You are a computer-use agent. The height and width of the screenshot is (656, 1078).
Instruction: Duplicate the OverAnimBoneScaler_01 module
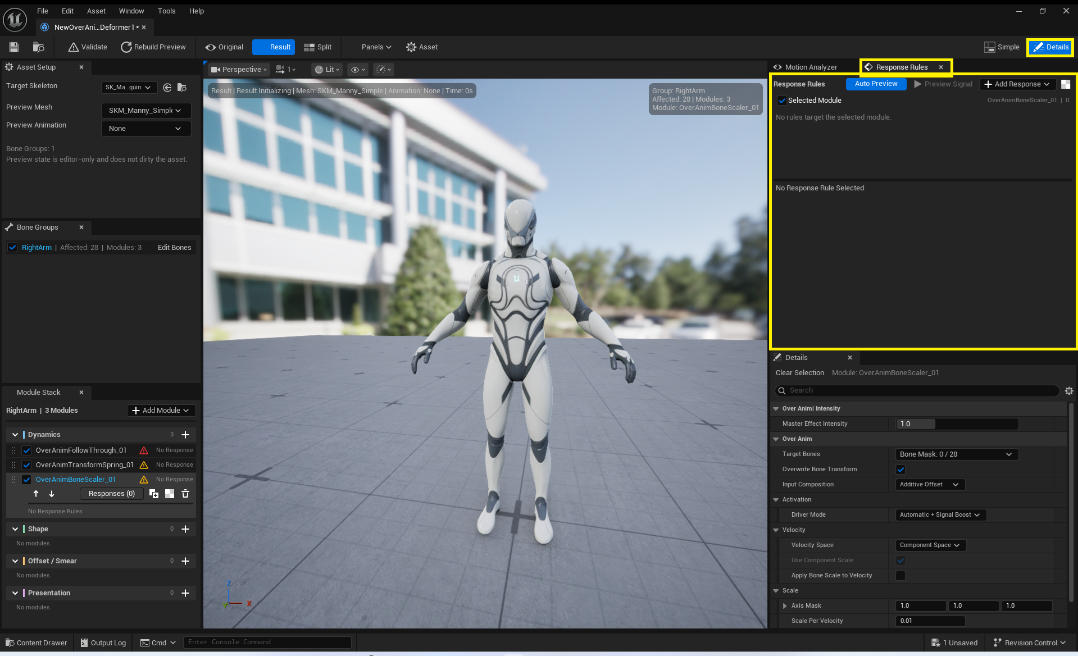pos(154,494)
